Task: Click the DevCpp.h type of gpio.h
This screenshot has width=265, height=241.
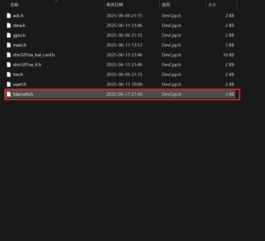Action: tap(171, 35)
